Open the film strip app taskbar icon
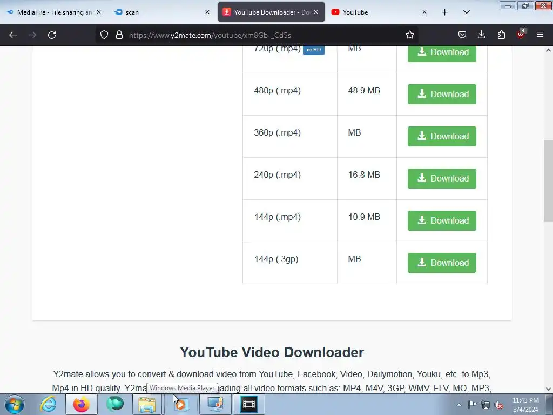Image resolution: width=553 pixels, height=415 pixels. 248,404
